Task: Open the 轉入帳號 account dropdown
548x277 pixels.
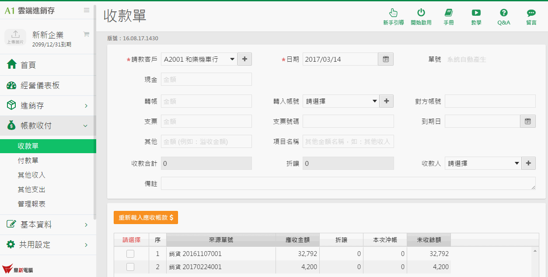Action: click(x=341, y=101)
